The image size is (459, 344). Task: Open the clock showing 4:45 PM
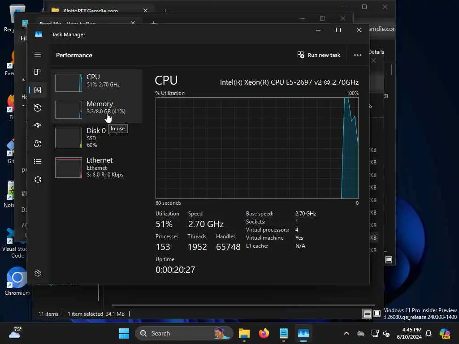click(x=409, y=333)
